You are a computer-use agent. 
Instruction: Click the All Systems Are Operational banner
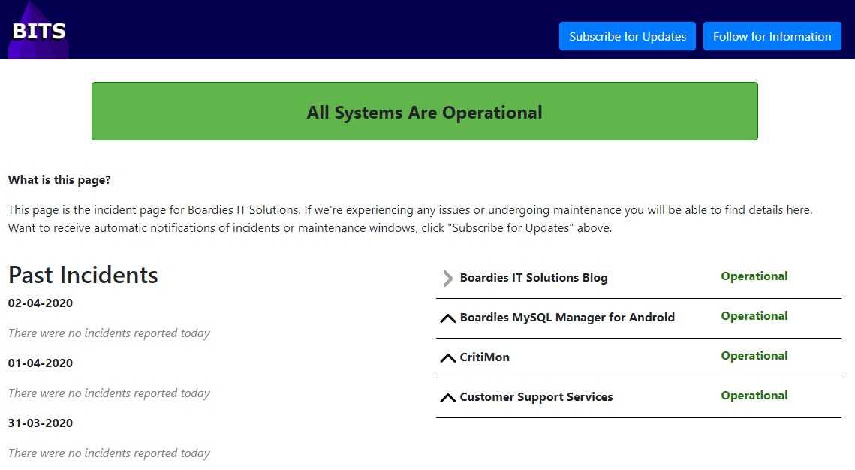(x=424, y=112)
